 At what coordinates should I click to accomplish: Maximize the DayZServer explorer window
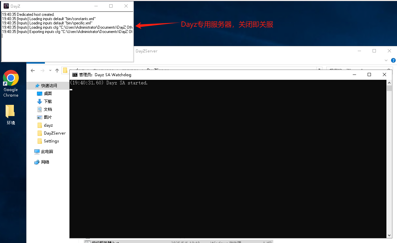point(374,51)
